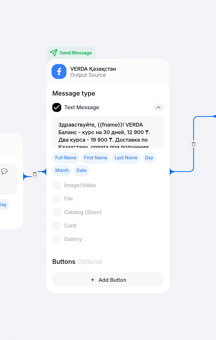This screenshot has height=340, width=216.
Task: Click into the message text area
Action: pyautogui.click(x=108, y=132)
